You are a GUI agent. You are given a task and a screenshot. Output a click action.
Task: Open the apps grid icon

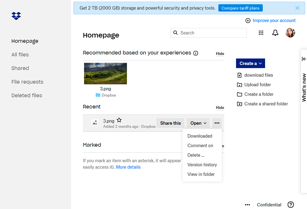(261, 33)
